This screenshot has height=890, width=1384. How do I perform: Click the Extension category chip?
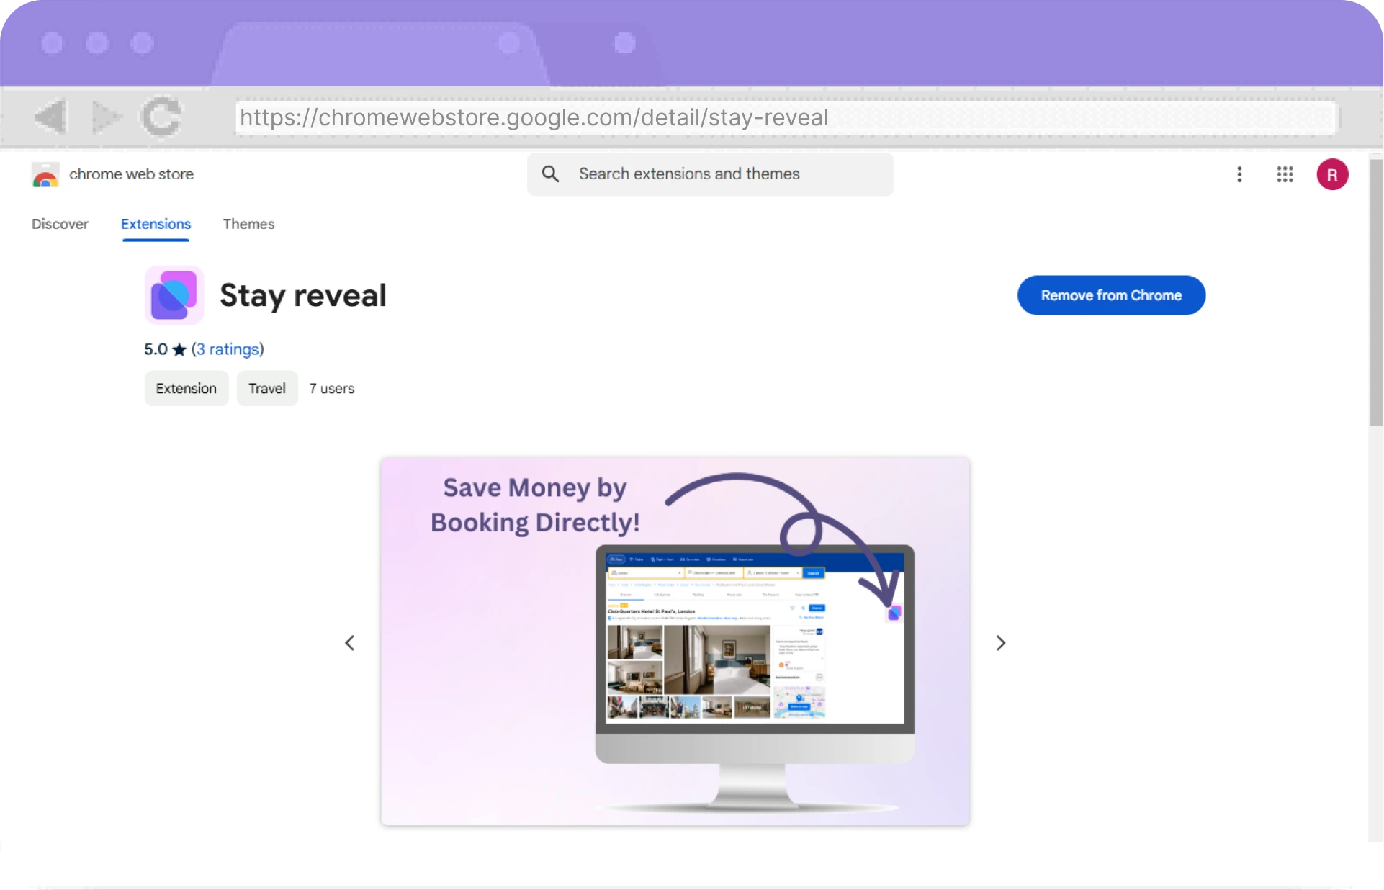[187, 388]
